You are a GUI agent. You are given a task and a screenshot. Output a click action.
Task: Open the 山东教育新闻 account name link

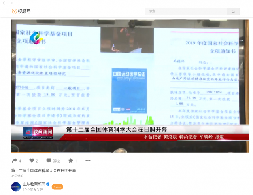coord(34,184)
